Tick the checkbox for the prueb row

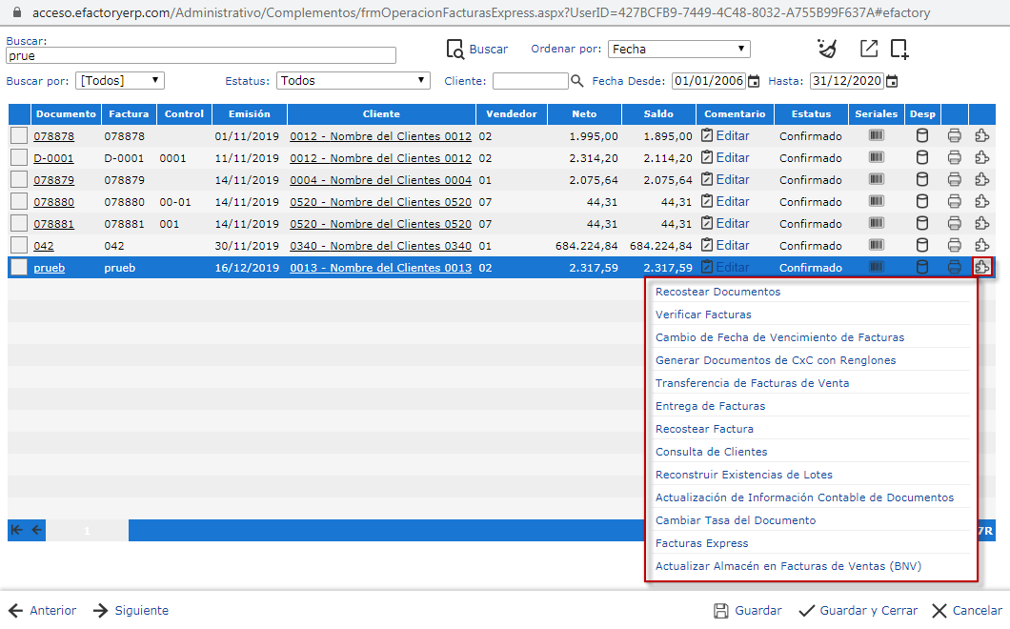pos(19,268)
